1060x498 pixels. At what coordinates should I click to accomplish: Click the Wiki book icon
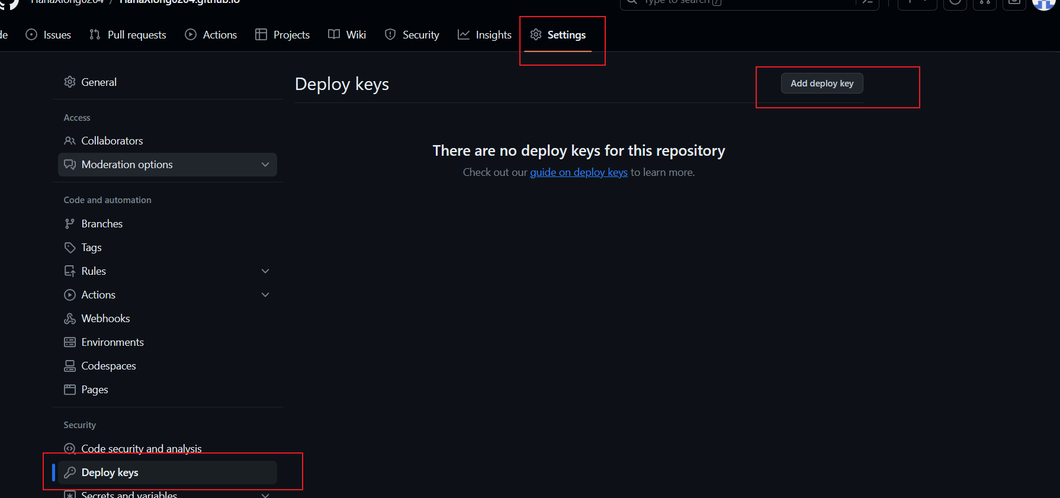[334, 35]
